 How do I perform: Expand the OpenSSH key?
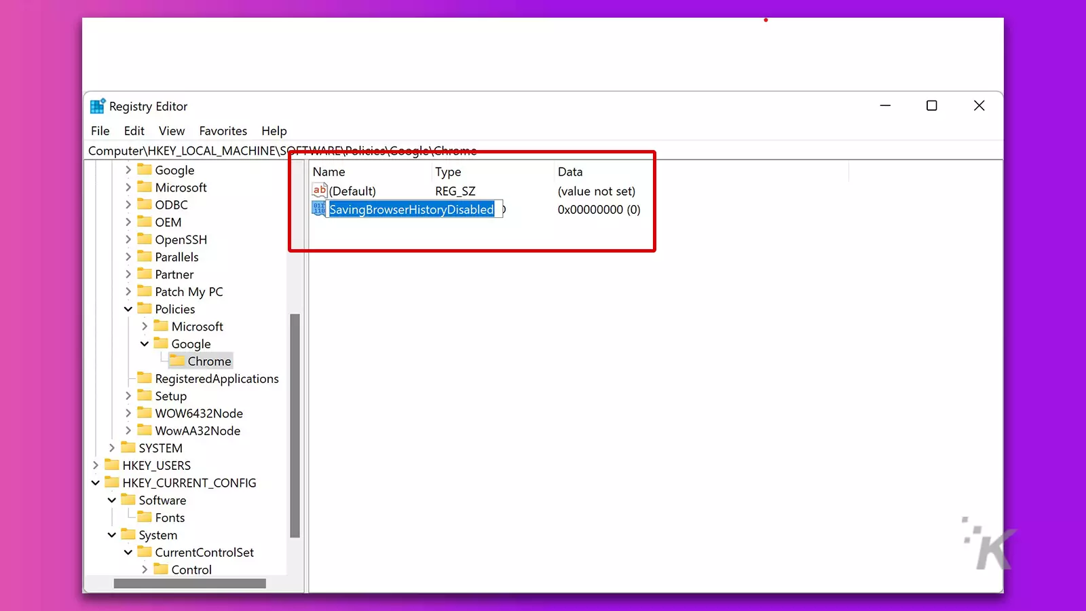coord(128,240)
